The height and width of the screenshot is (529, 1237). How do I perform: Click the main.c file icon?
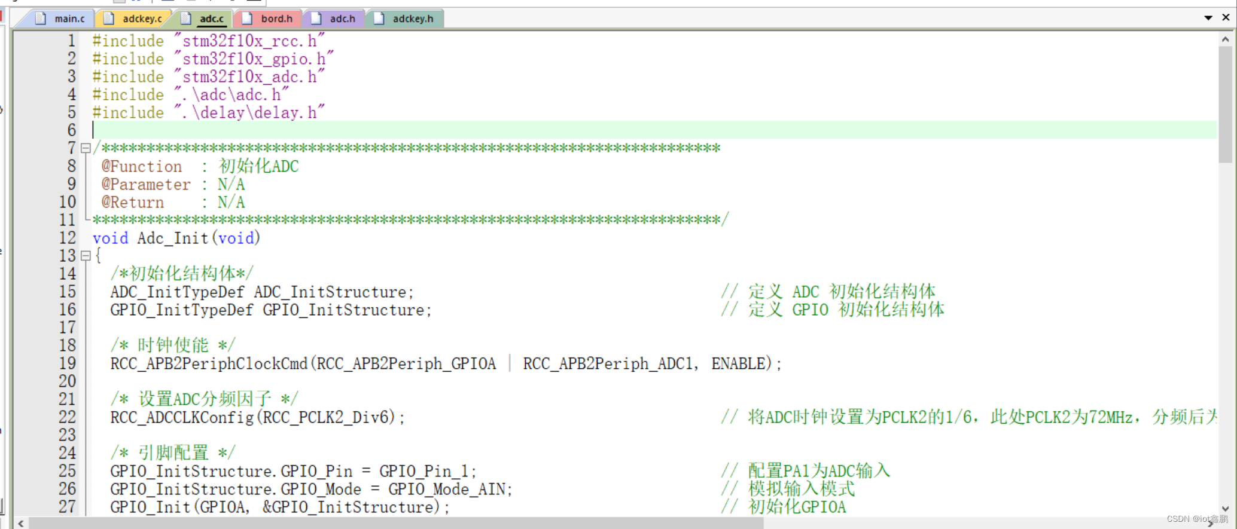[x=41, y=19]
